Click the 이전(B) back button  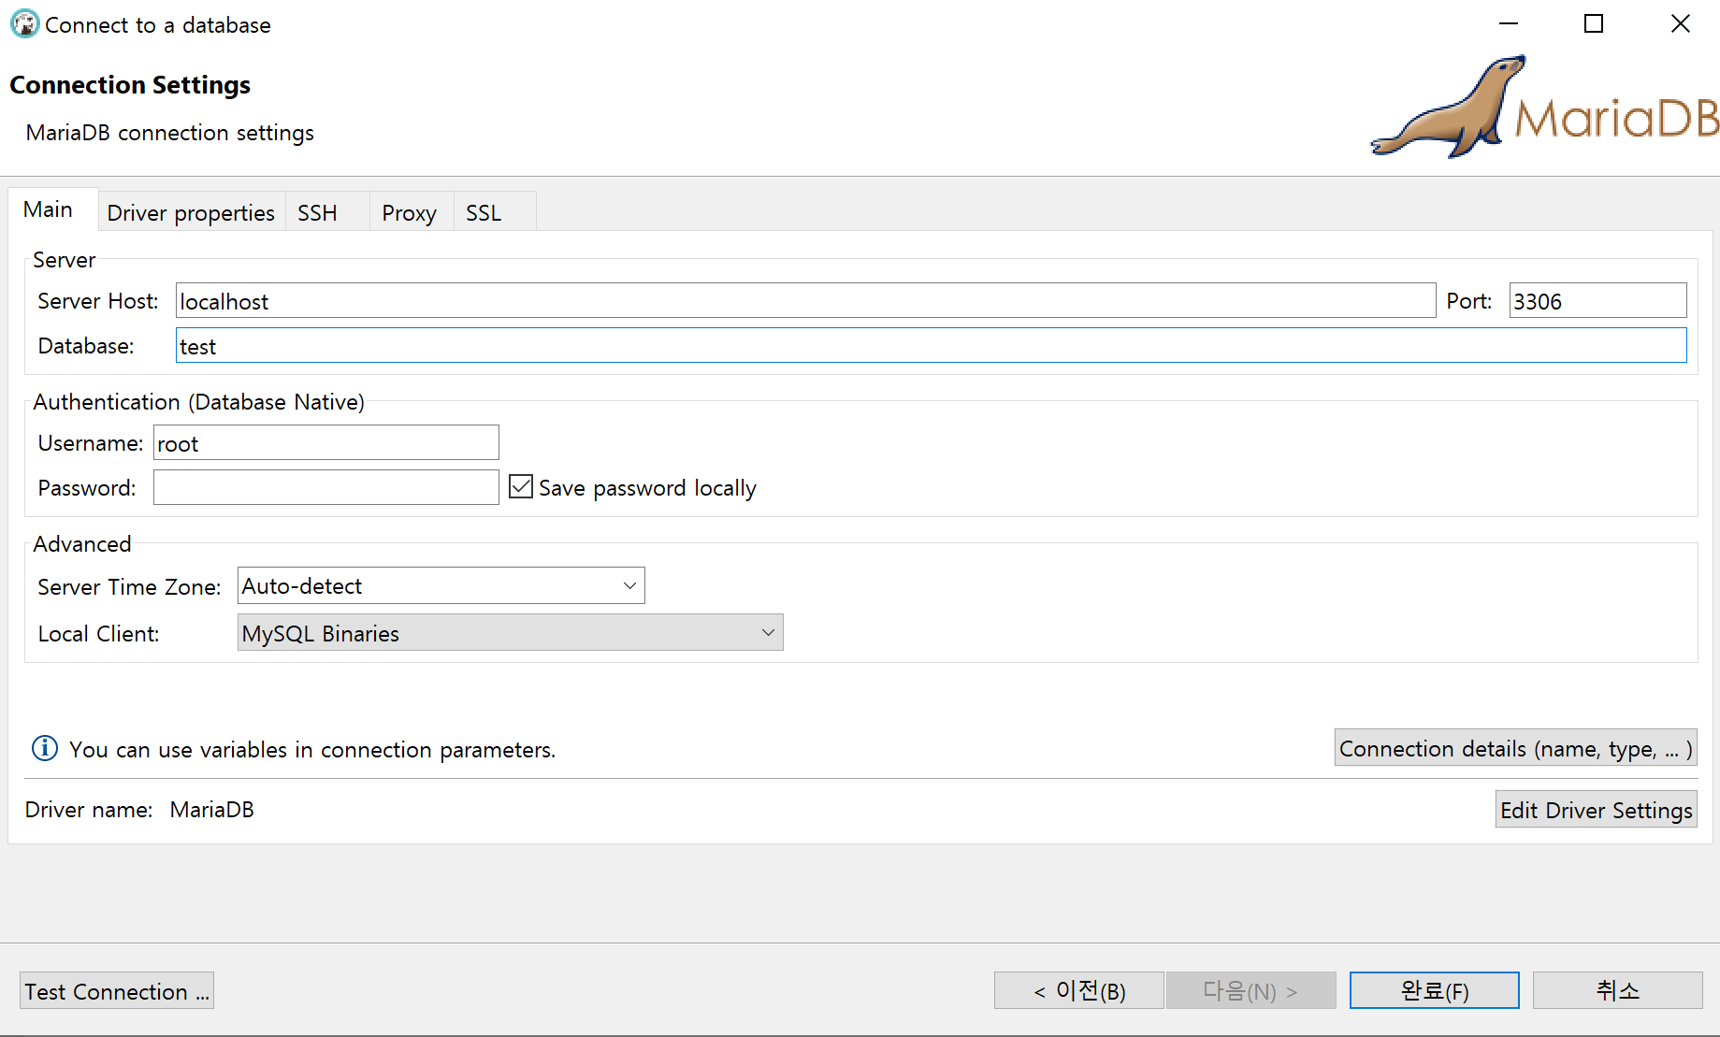(x=1079, y=990)
